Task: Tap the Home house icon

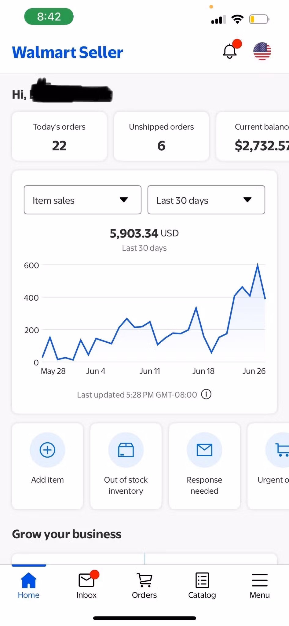Action: (x=29, y=580)
